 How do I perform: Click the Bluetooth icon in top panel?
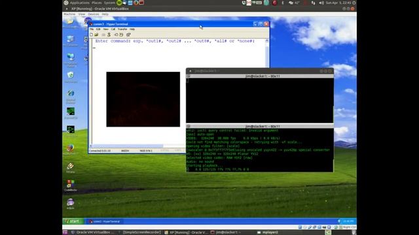click(282, 3)
